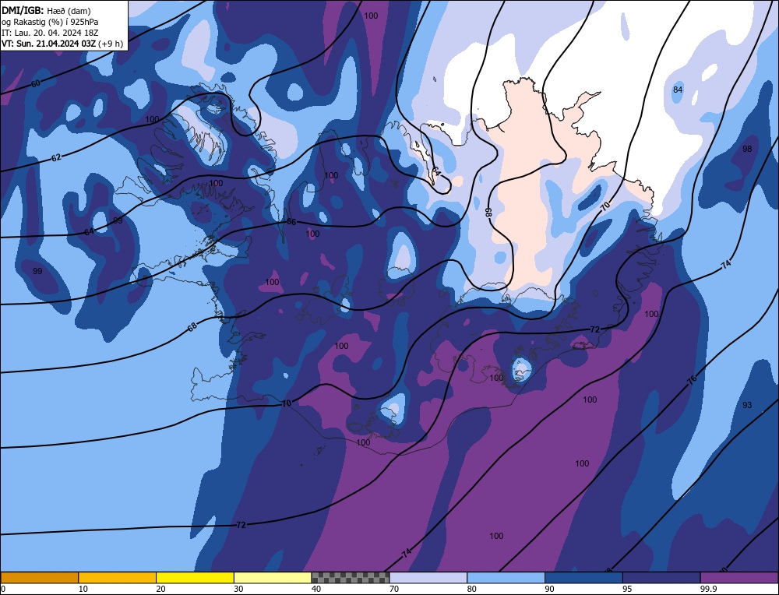Screen dimensions: 779x595
Task: Click the legend scale value '95'
Action: 627,589
